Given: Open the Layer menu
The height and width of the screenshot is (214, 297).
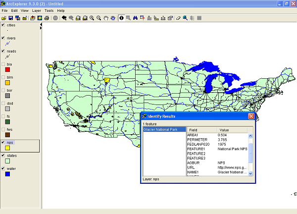Looking at the screenshot, I should (x=37, y=10).
